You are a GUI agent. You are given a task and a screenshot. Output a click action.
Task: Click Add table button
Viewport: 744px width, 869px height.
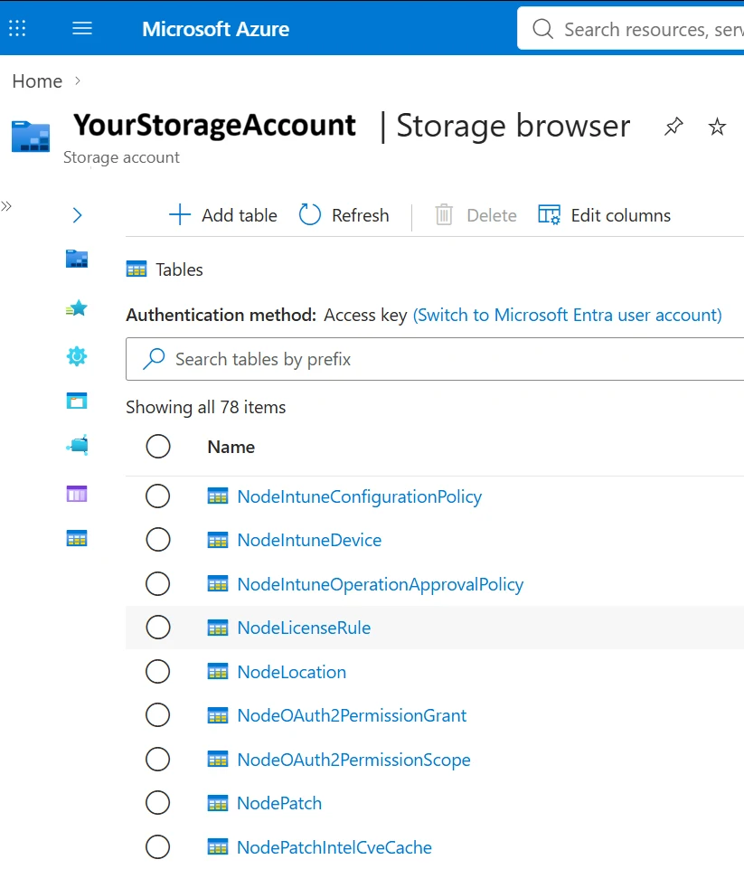[x=222, y=215]
